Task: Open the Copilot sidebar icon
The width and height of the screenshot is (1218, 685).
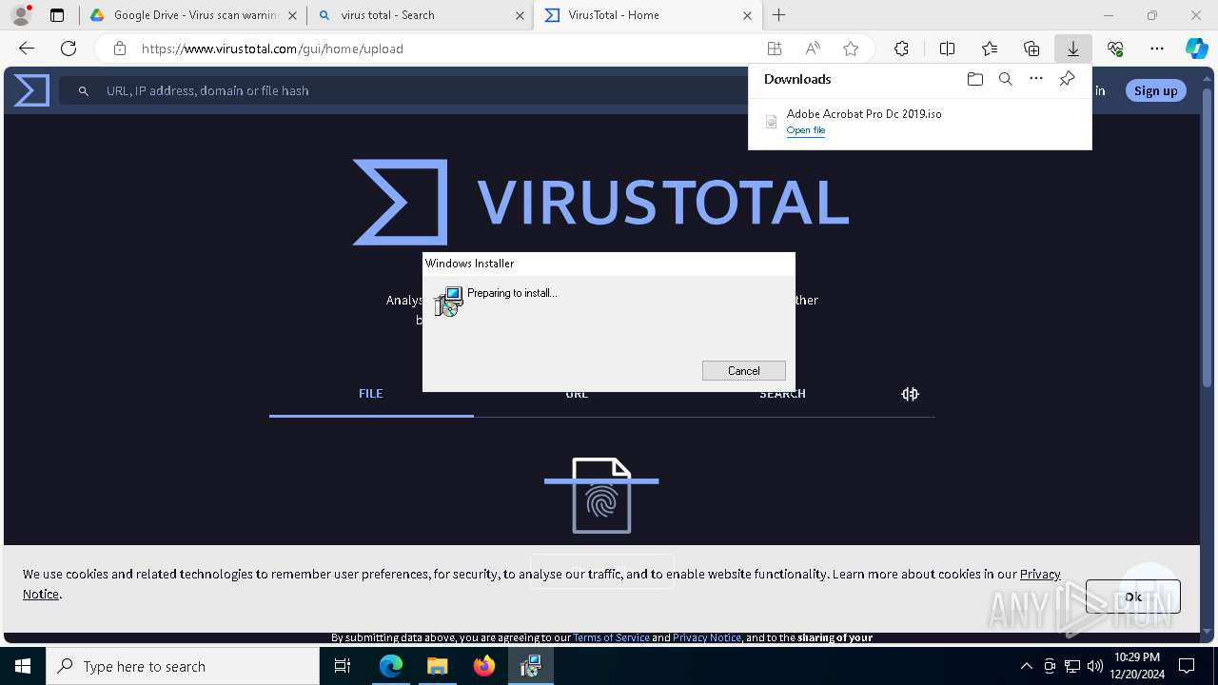Action: [1197, 49]
